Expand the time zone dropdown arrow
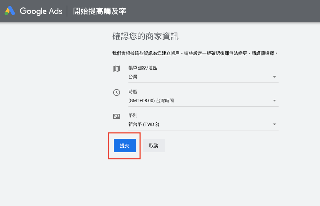 click(274, 101)
